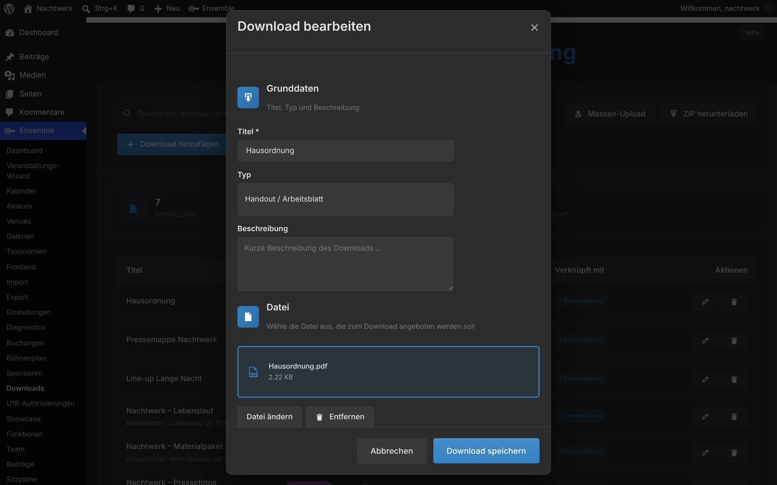Open the Nachtwerk site home icon

click(x=28, y=8)
